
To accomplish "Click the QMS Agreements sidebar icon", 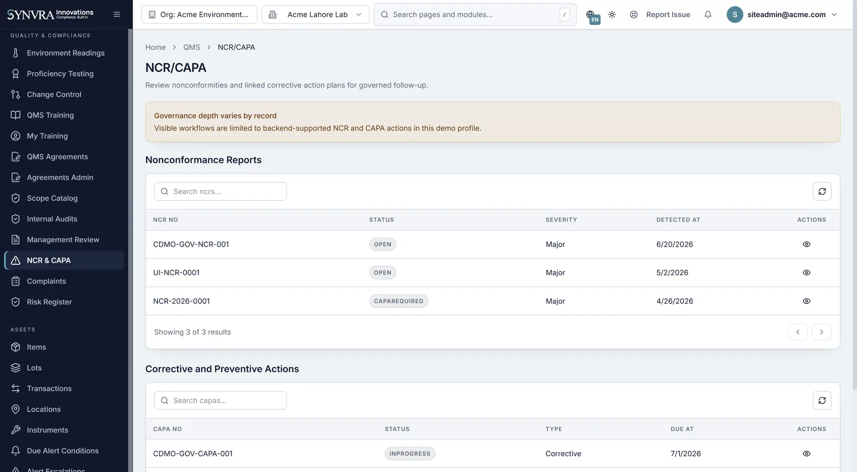I will [x=16, y=157].
